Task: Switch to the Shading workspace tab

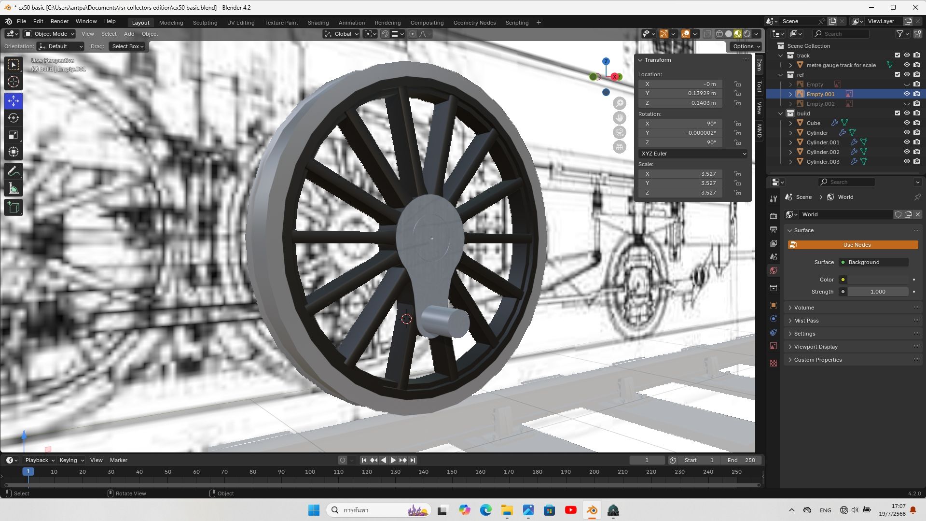Action: 318,22
